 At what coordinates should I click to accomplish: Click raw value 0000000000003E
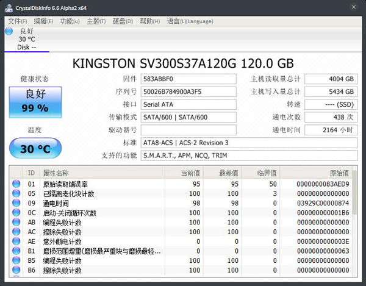(x=323, y=241)
